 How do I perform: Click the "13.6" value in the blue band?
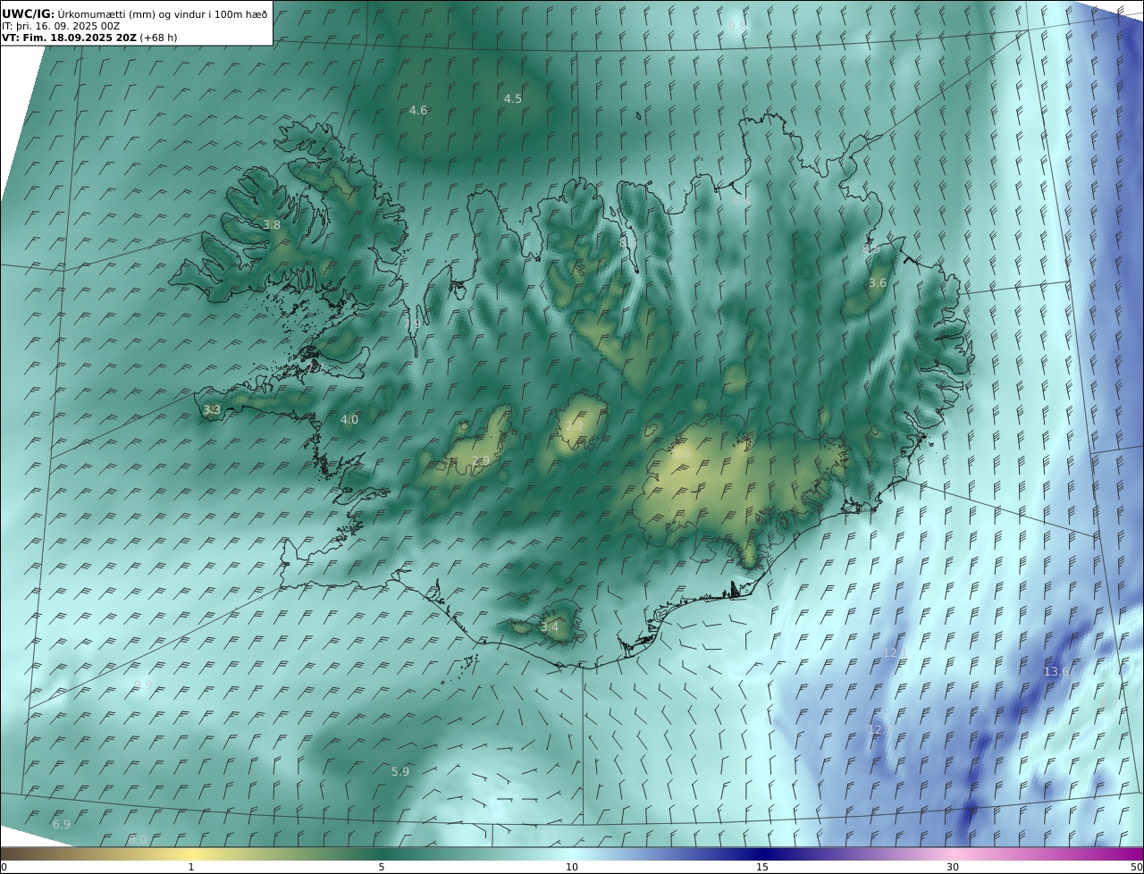point(1056,672)
